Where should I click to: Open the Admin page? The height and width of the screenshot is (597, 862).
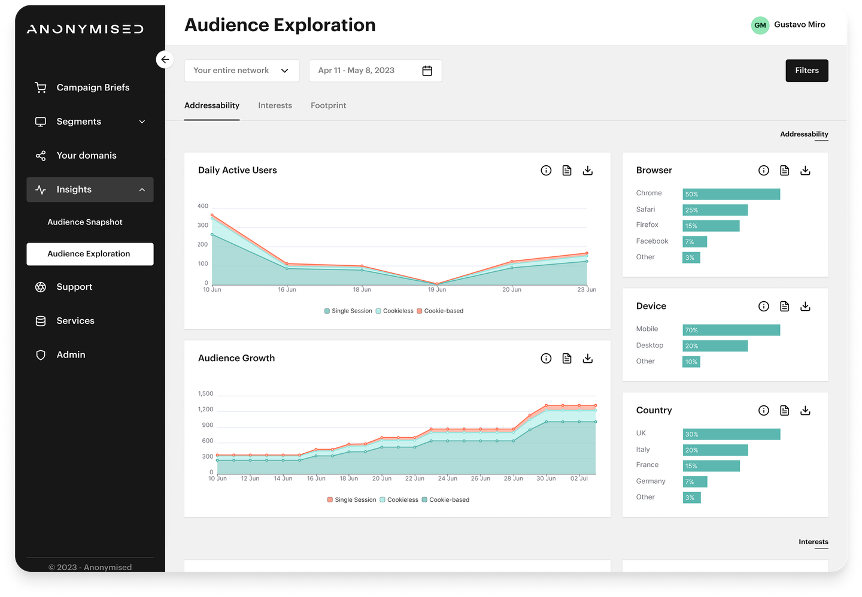[x=71, y=355]
